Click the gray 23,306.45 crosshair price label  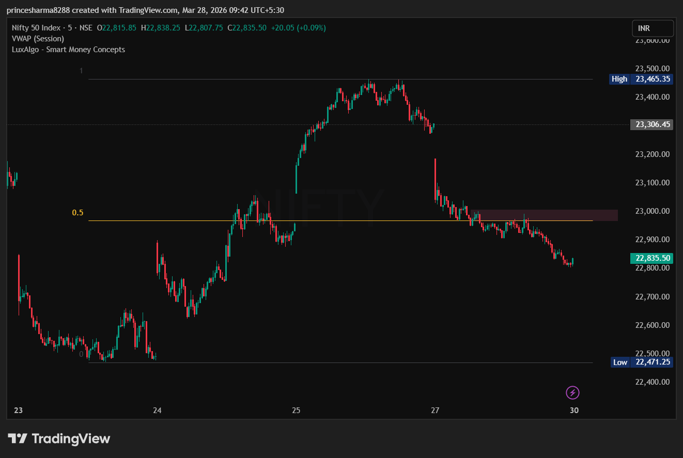click(x=651, y=124)
